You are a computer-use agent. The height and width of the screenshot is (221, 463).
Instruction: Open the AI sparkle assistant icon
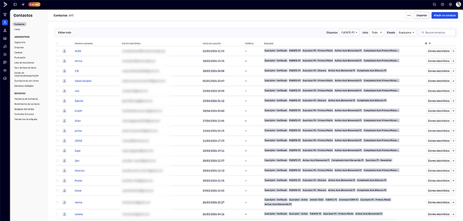click(x=23, y=5)
